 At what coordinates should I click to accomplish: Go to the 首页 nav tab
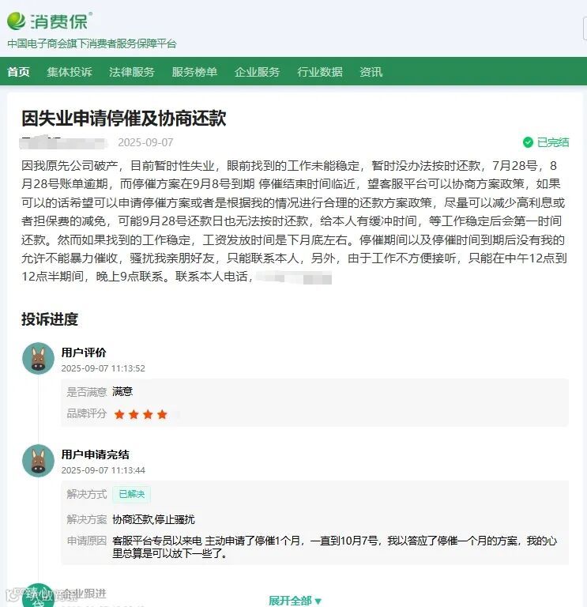18,72
